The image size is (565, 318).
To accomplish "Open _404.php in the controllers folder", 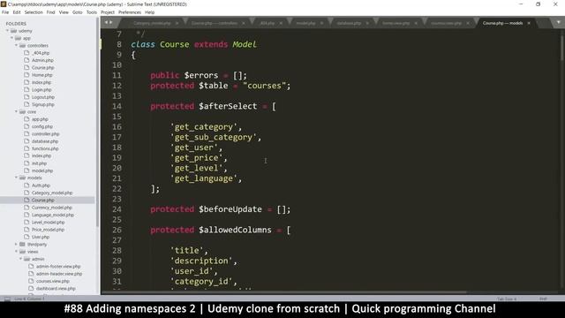I will 41,53.
